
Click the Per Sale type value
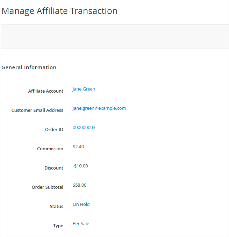click(81, 224)
